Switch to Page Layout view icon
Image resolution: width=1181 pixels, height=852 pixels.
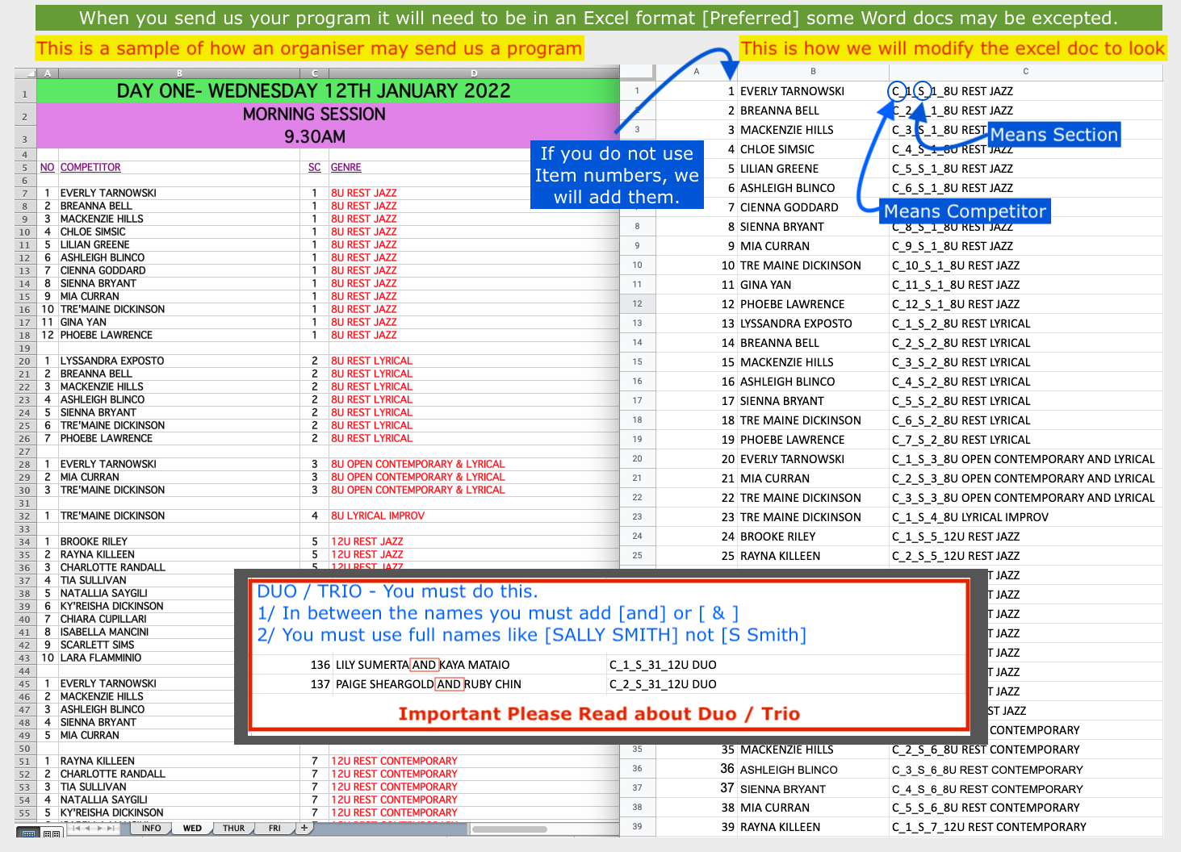tap(51, 833)
